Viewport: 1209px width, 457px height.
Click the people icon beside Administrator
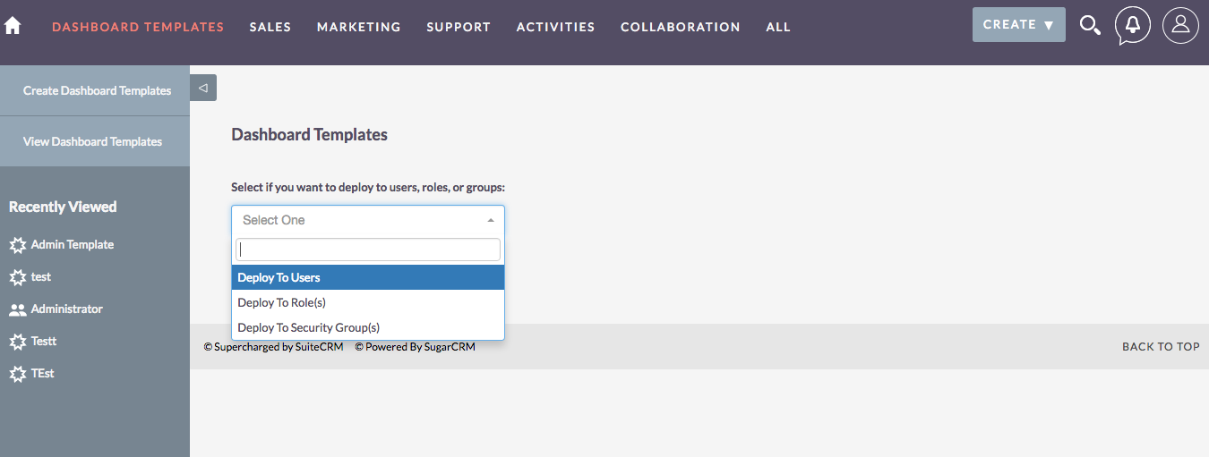17,309
